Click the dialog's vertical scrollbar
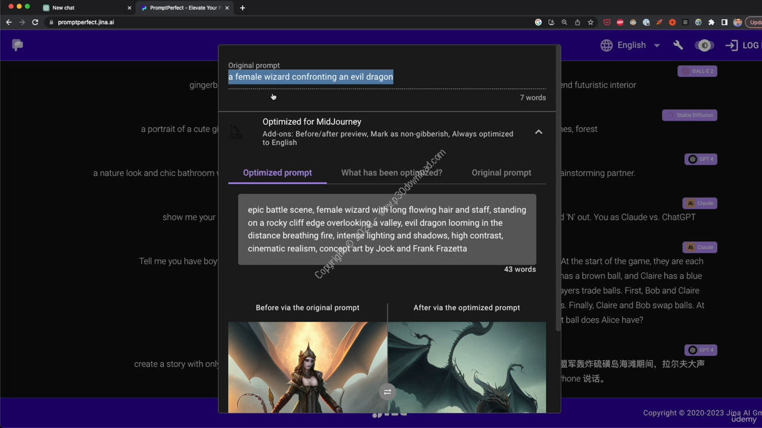762x428 pixels. pyautogui.click(x=558, y=189)
